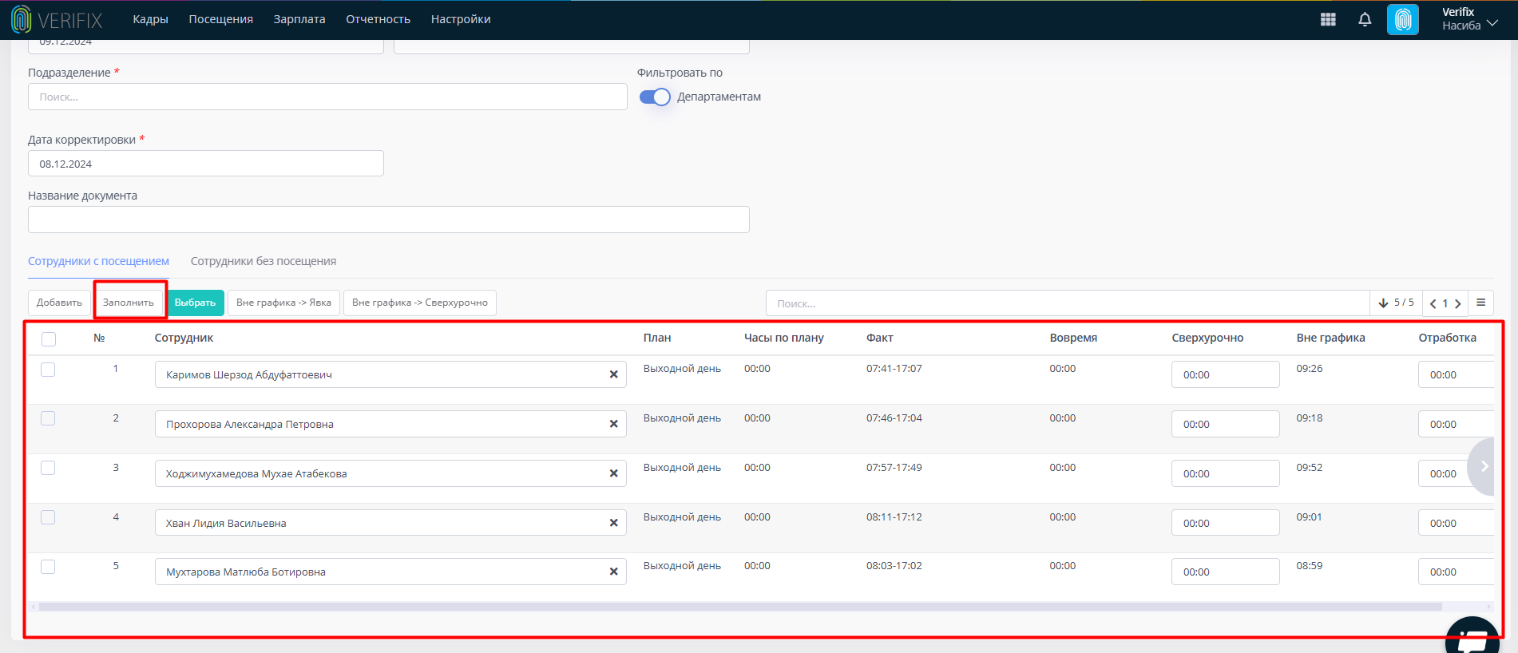This screenshot has height=653, width=1518.
Task: Open the apps grid menu icon
Action: click(1328, 19)
